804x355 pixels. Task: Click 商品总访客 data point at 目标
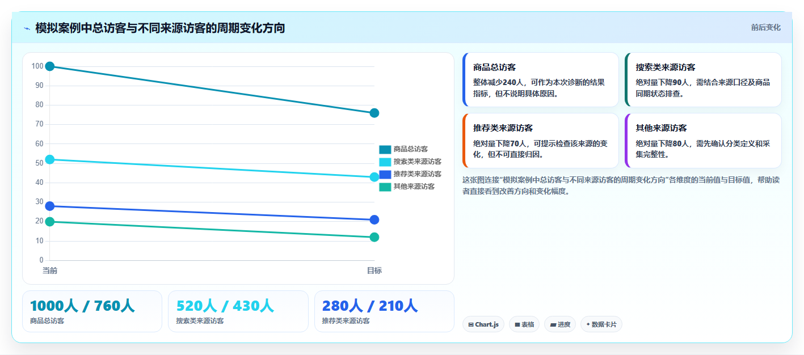374,113
